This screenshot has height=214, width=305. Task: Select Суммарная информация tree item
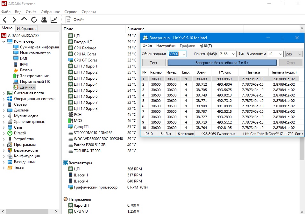(x=39, y=47)
